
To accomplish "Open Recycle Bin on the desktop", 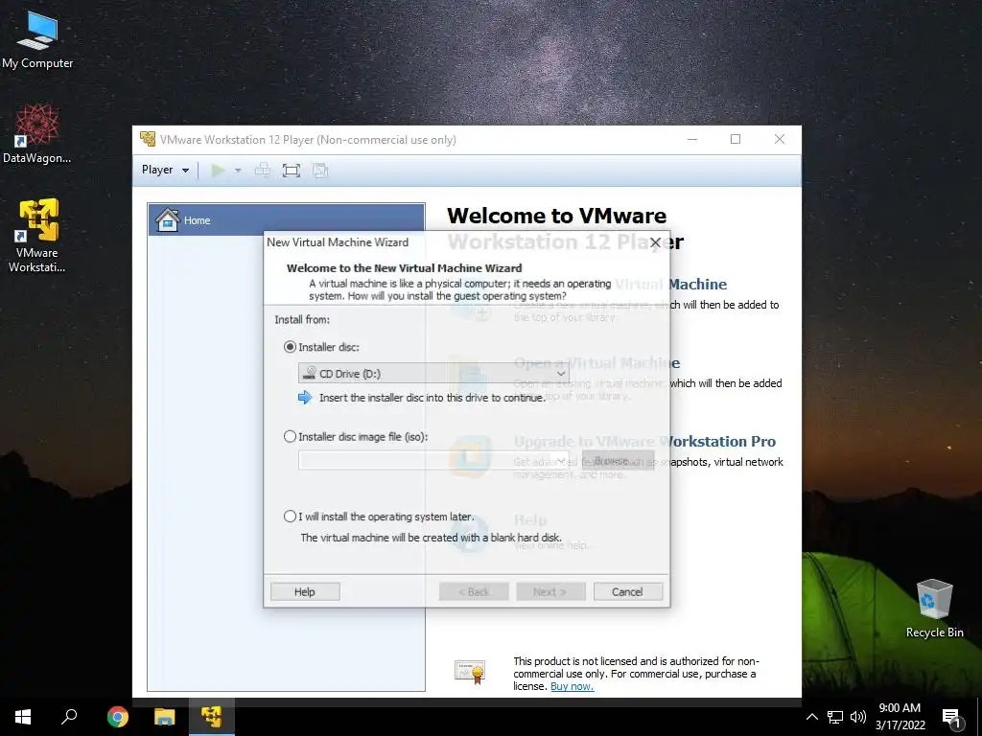I will (934, 609).
